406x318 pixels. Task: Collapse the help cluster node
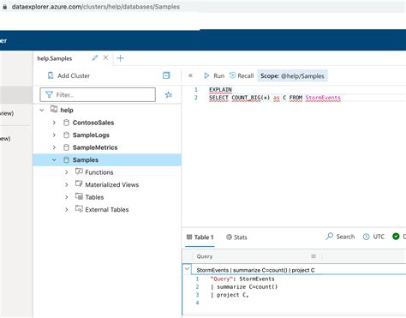tap(42, 110)
